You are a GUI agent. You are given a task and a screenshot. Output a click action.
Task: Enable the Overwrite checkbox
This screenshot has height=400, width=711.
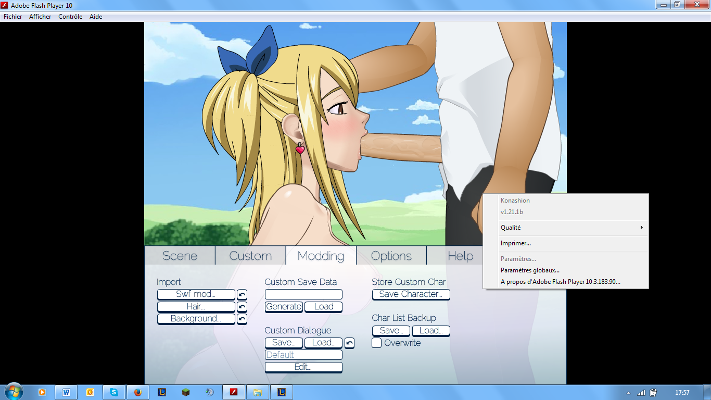point(377,343)
